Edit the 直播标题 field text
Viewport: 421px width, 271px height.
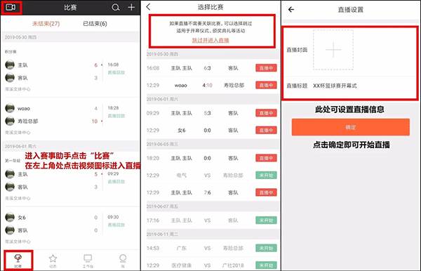click(335, 86)
